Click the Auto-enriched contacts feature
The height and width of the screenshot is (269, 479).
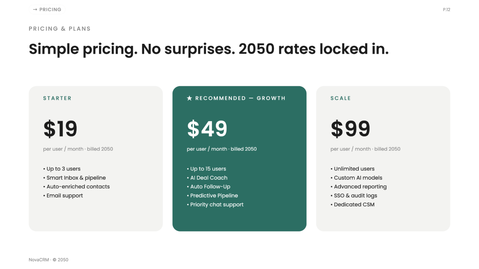pyautogui.click(x=76, y=187)
